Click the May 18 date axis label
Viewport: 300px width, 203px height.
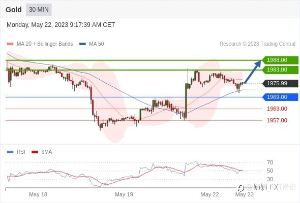pos(38,194)
